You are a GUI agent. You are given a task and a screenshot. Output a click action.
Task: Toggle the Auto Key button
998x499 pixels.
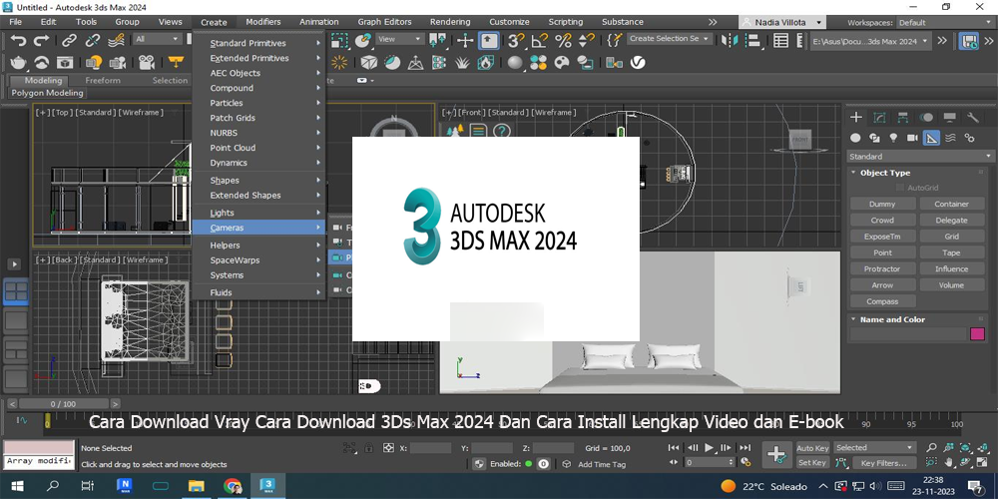click(812, 448)
